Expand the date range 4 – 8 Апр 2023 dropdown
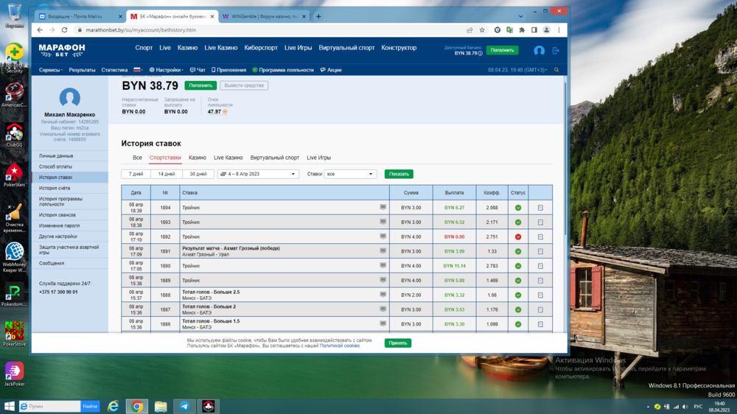This screenshot has width=737, height=414. [258, 174]
